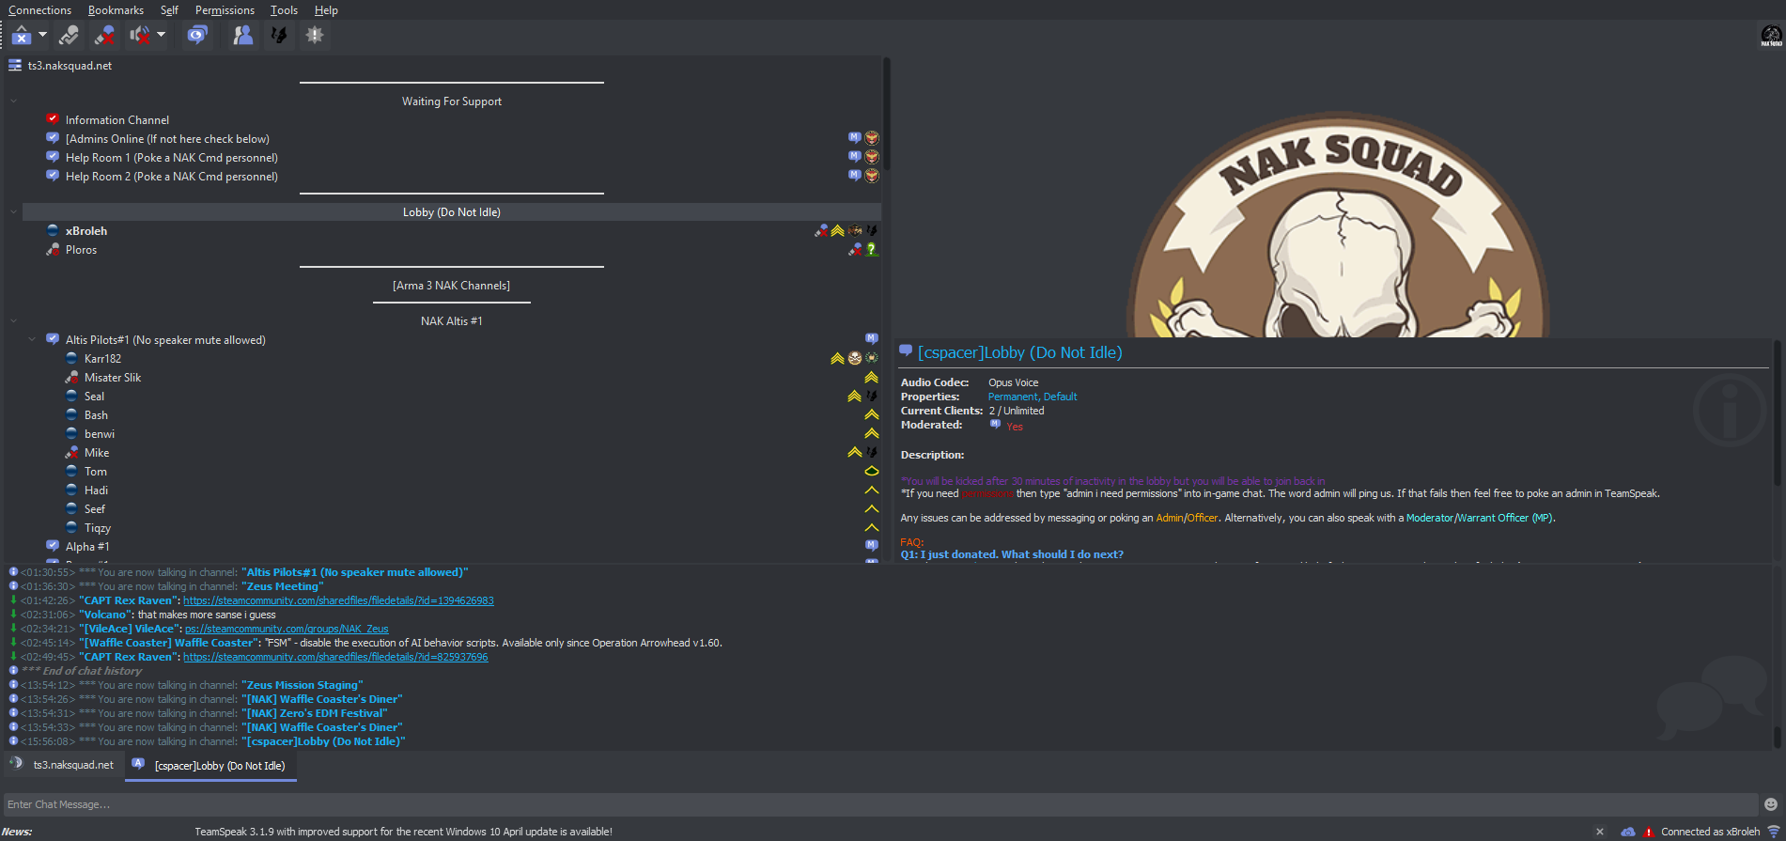Click the rank chevron icon beside Tom
Image resolution: width=1786 pixels, height=841 pixels.
point(872,471)
